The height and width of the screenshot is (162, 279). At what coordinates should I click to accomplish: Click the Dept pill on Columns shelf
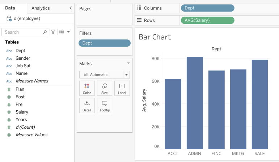207,8
